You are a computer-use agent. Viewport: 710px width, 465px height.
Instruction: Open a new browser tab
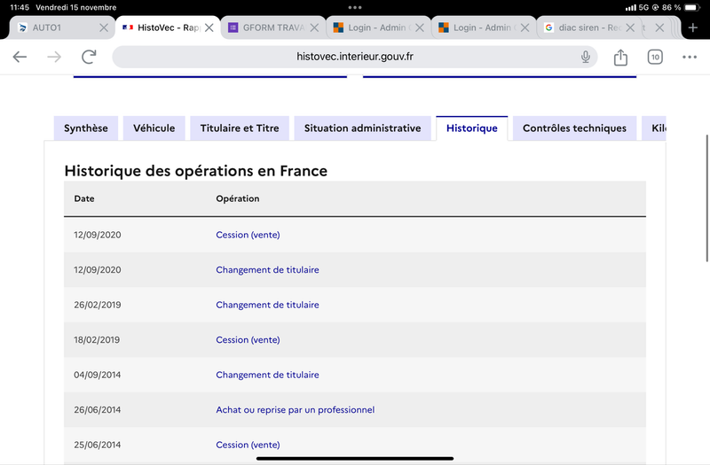(x=693, y=27)
